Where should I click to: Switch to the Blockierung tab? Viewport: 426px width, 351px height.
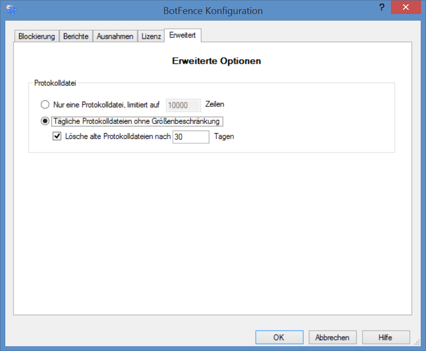(x=37, y=36)
